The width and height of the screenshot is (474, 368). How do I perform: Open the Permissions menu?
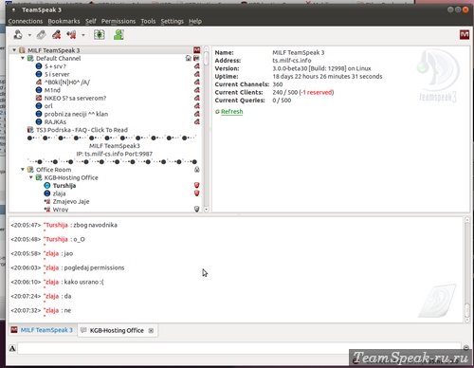point(118,21)
